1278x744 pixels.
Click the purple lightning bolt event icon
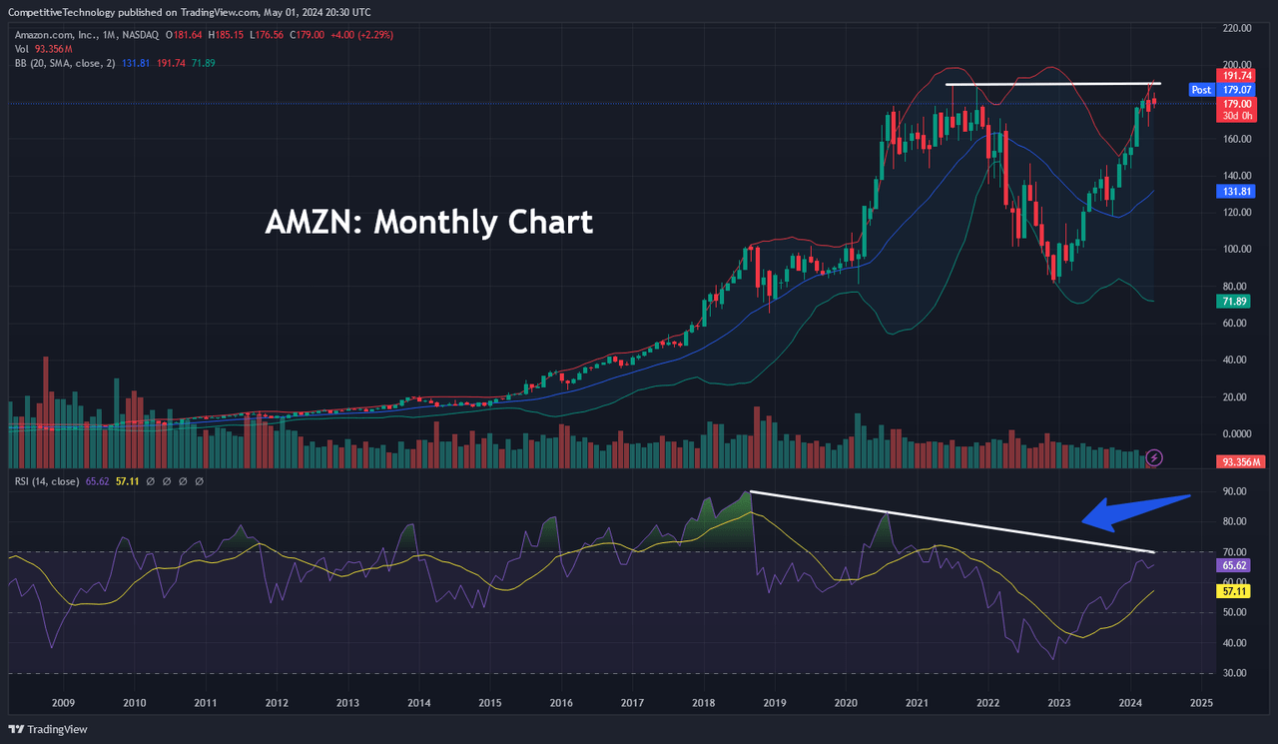tap(1155, 457)
